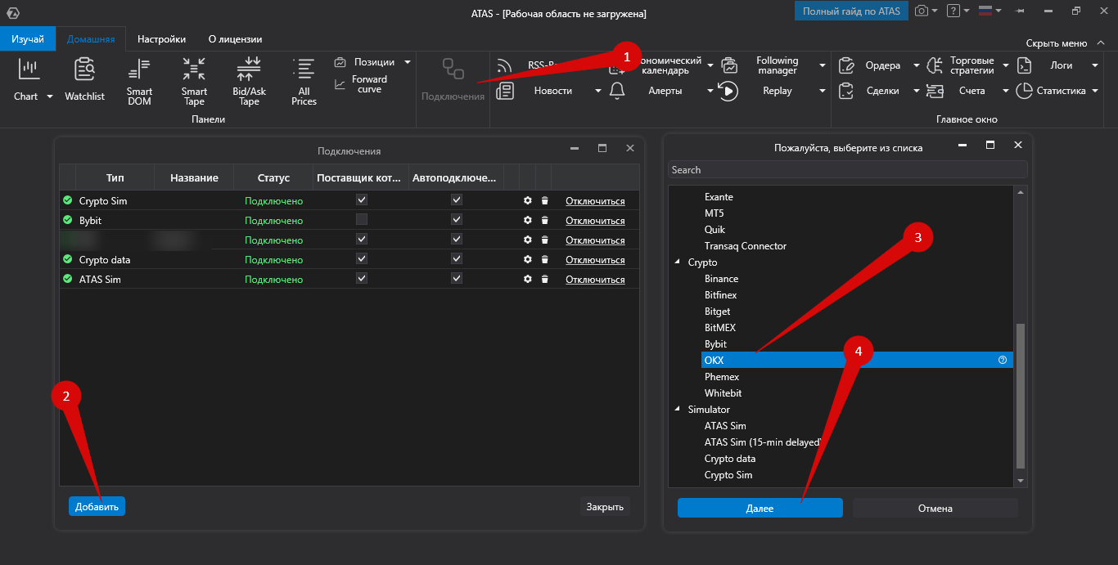
Task: Open the Позиции dropdown arrow
Action: 408,62
